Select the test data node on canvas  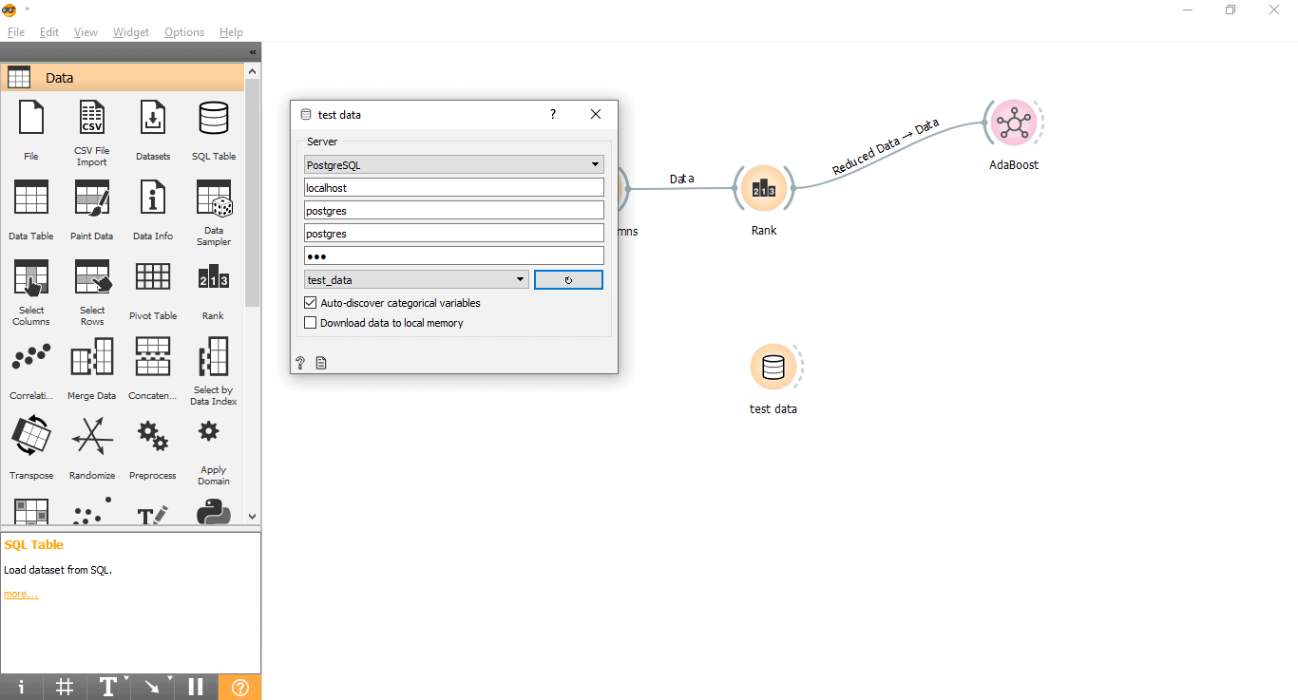tap(773, 368)
